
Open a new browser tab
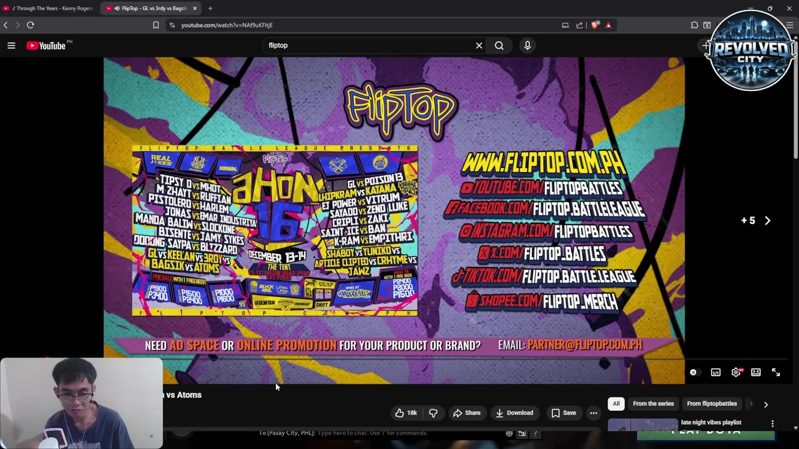point(210,8)
